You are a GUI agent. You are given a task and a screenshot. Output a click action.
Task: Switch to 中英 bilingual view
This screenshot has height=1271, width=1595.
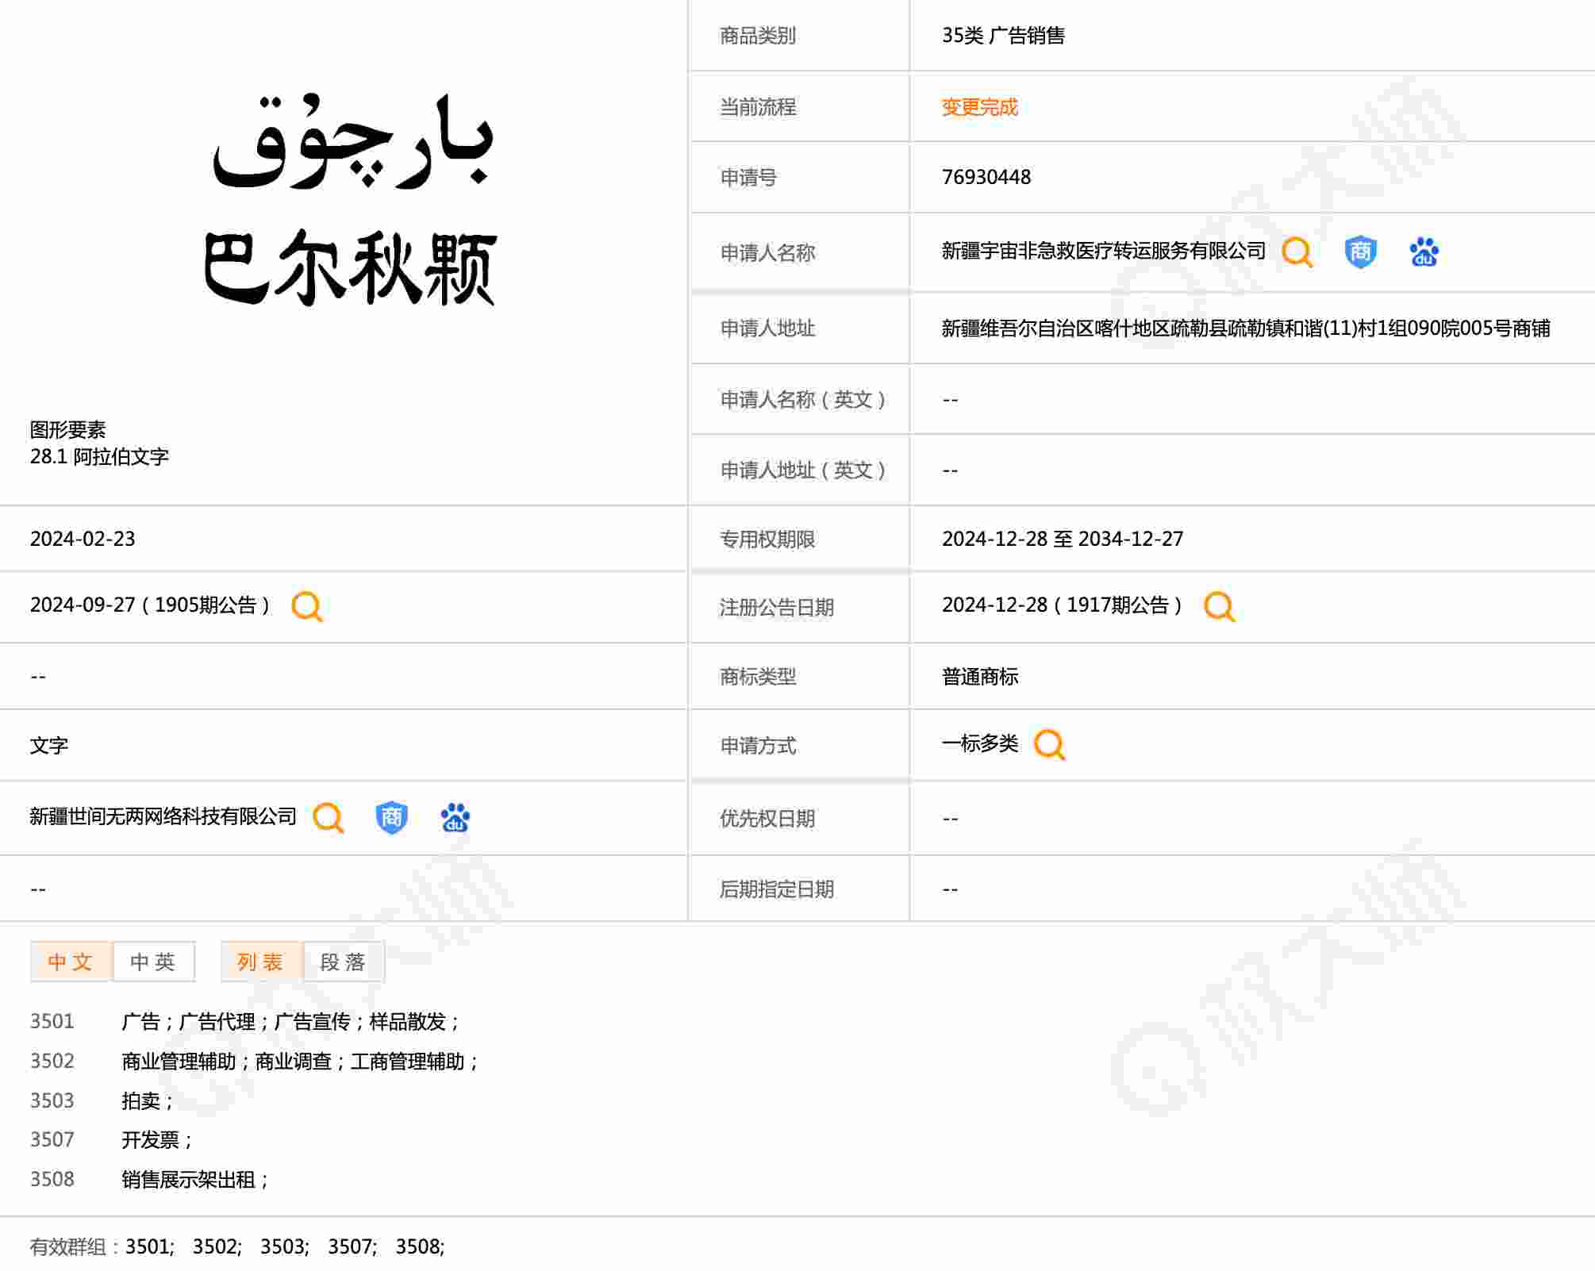point(153,962)
